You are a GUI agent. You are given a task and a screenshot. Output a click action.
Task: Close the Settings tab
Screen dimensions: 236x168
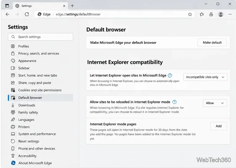(x=64, y=6)
